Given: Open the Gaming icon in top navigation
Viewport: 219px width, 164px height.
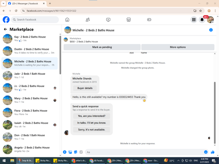Looking at the screenshot, I should point(149,20).
